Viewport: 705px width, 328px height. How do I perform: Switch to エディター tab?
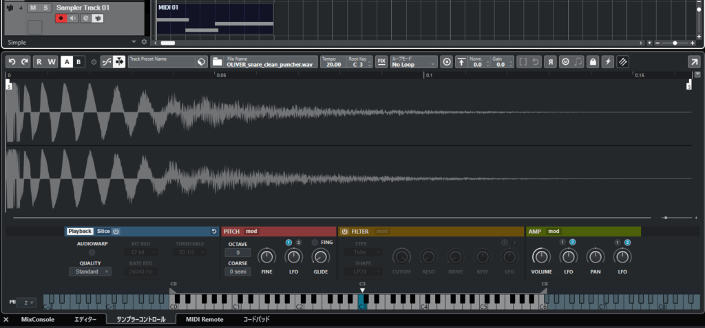(x=85, y=320)
